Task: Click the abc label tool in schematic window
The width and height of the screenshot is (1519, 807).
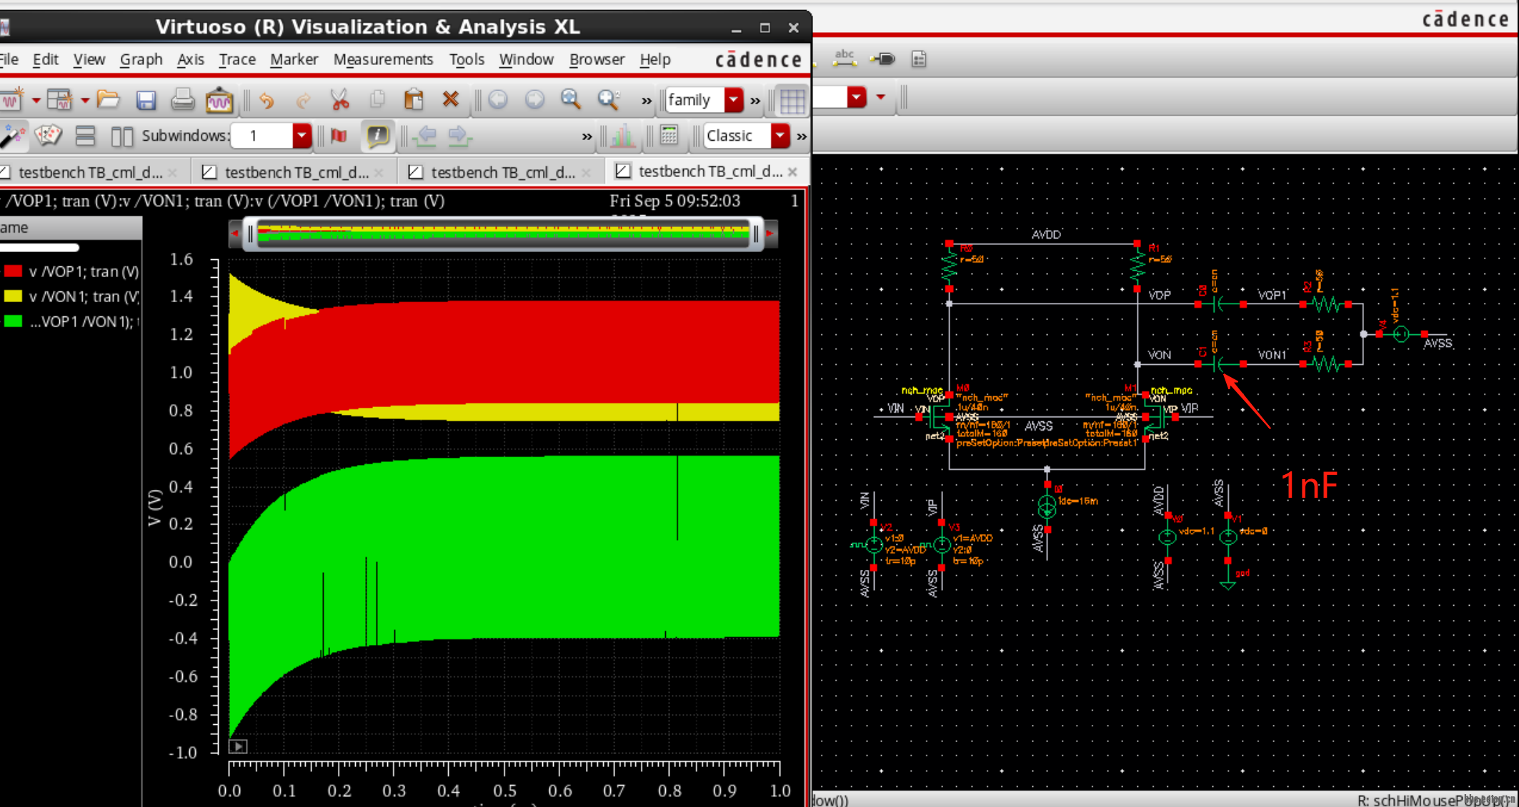Action: (x=845, y=59)
